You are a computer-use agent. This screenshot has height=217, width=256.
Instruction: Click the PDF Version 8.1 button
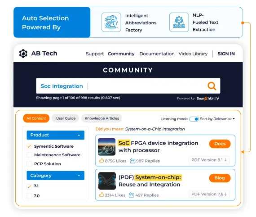click(209, 160)
